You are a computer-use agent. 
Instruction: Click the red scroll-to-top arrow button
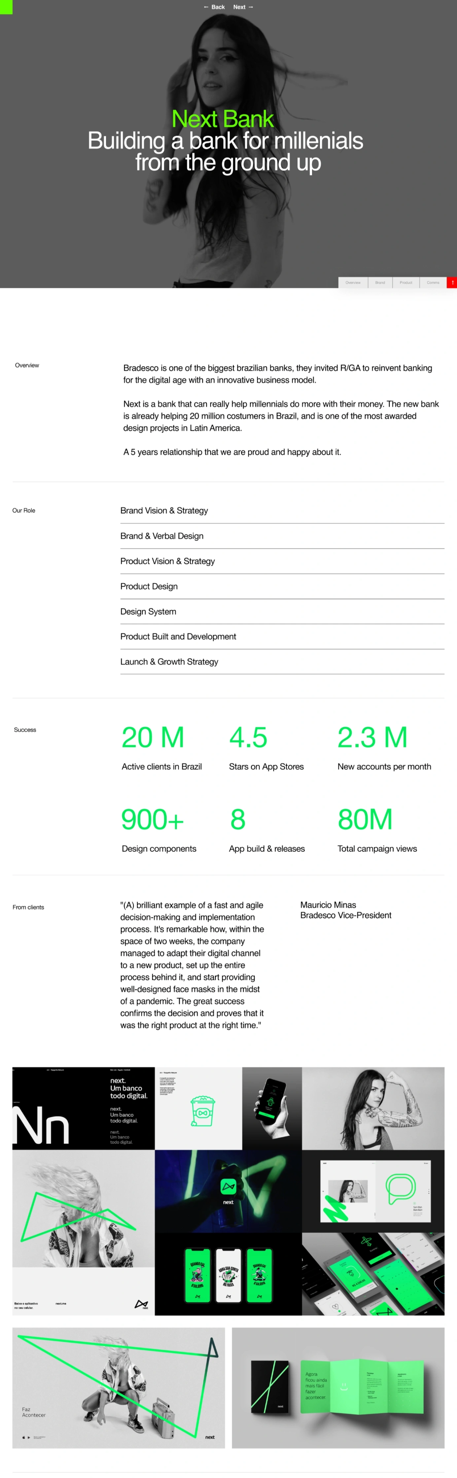[452, 282]
